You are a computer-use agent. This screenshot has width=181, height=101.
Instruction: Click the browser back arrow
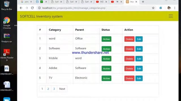pos(21,8)
